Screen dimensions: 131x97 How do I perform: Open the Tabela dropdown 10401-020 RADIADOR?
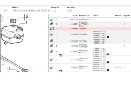tap(31, 11)
